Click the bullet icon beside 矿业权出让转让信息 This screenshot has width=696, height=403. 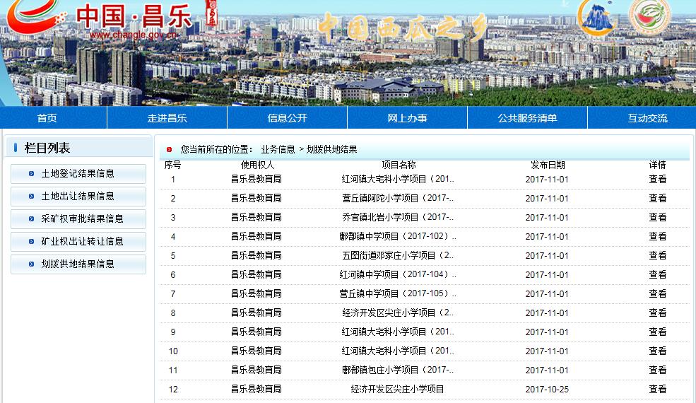(31, 242)
